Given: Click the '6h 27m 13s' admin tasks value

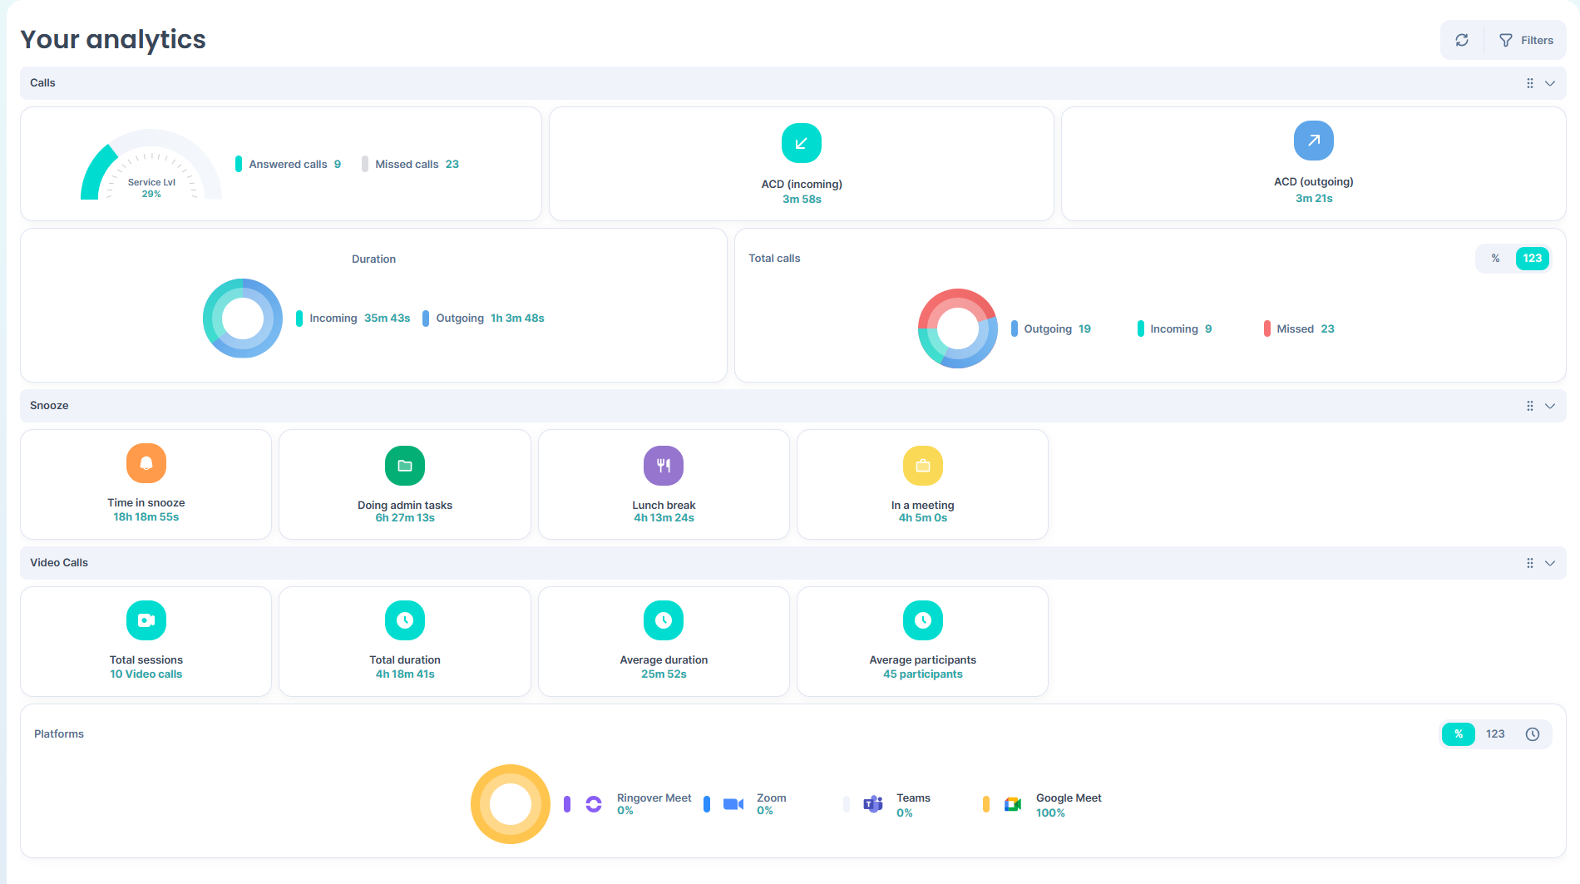Looking at the screenshot, I should (x=405, y=518).
